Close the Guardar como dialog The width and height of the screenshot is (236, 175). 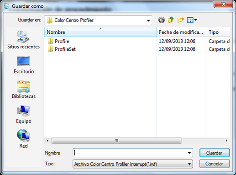pos(223,4)
